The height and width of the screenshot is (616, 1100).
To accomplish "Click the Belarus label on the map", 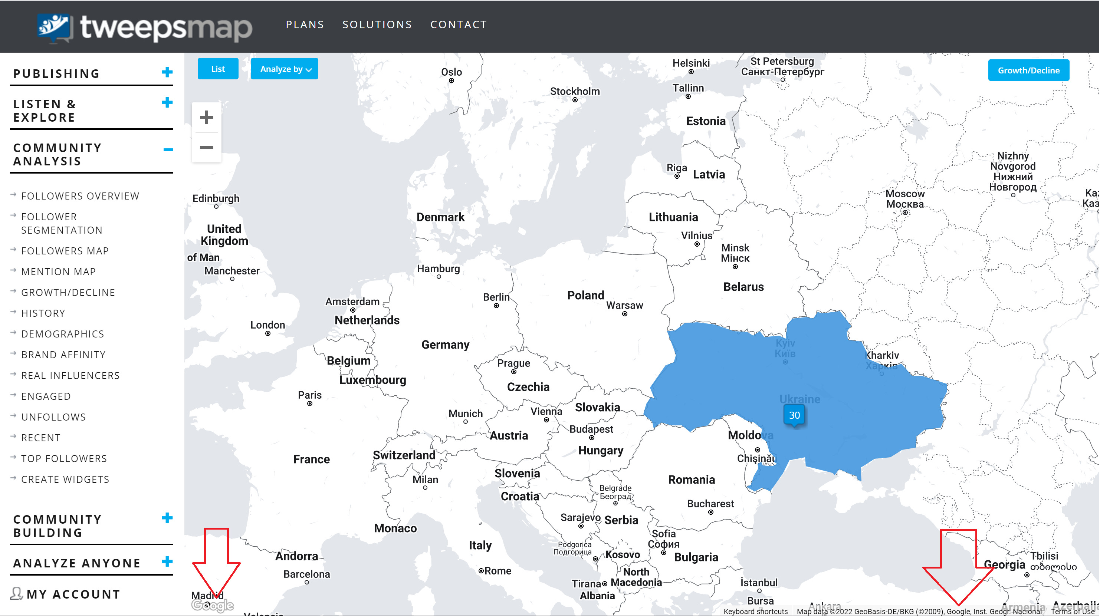I will pyautogui.click(x=743, y=286).
